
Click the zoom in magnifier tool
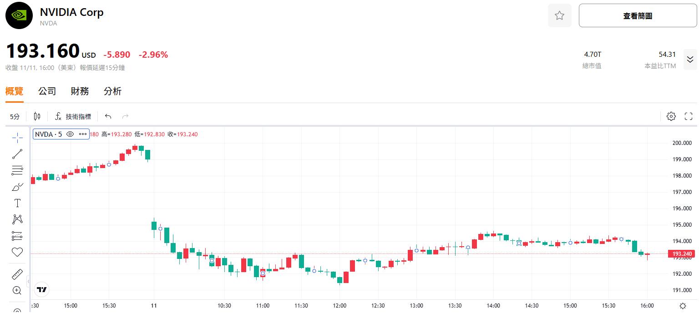click(17, 290)
